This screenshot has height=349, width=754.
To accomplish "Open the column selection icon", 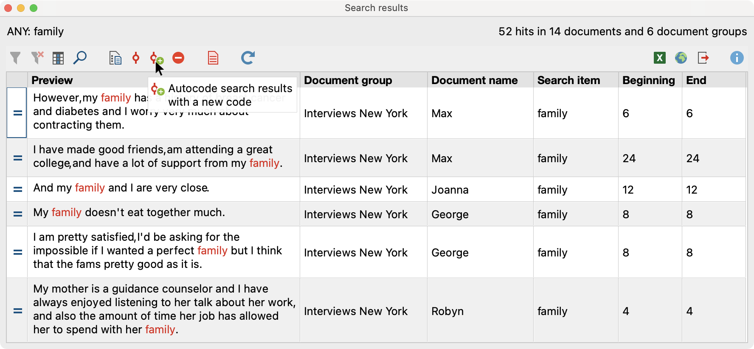I will [x=58, y=58].
